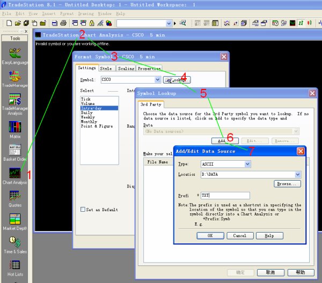The image size is (322, 283).
Task: Expand the Type ASCII dropdown
Action: [247, 164]
